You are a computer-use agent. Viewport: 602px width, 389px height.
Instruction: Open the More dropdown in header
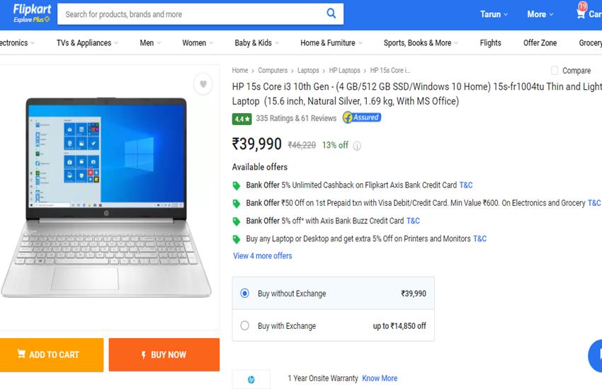tap(540, 14)
